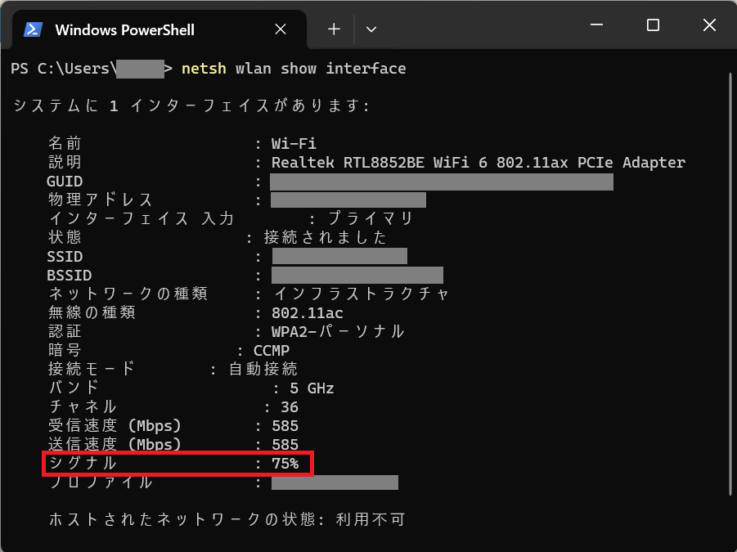This screenshot has width=737, height=552.
Task: Close the terminal window
Action: tap(709, 26)
